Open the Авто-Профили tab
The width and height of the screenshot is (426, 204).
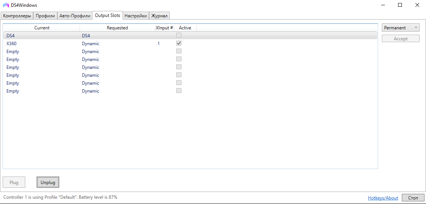pos(75,16)
